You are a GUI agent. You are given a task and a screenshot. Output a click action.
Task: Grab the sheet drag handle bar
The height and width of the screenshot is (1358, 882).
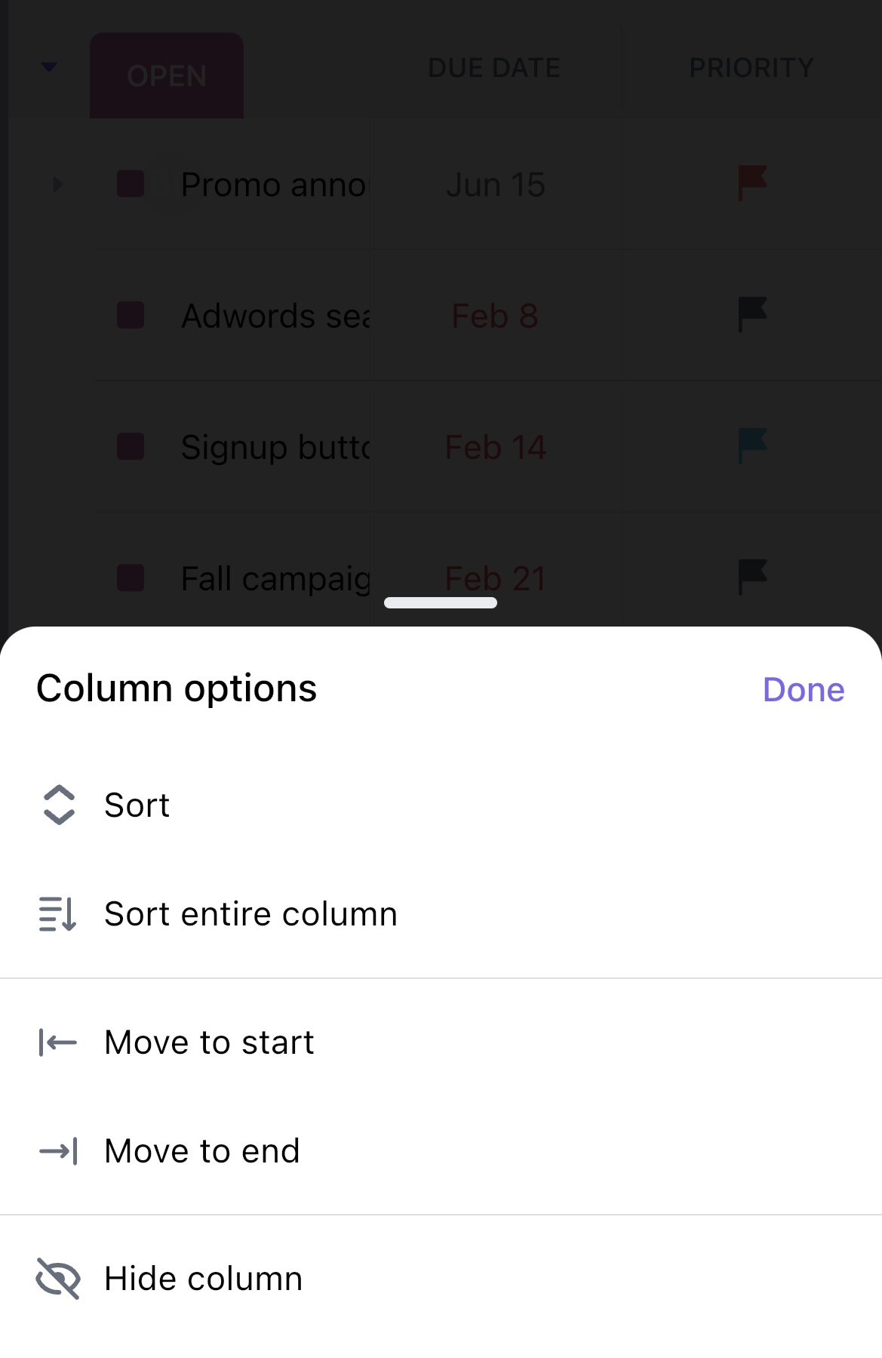(441, 602)
